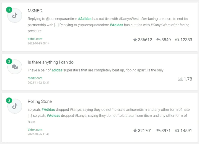
Task: Click the TikTok icon beside MSNBC
Action: [15, 16]
